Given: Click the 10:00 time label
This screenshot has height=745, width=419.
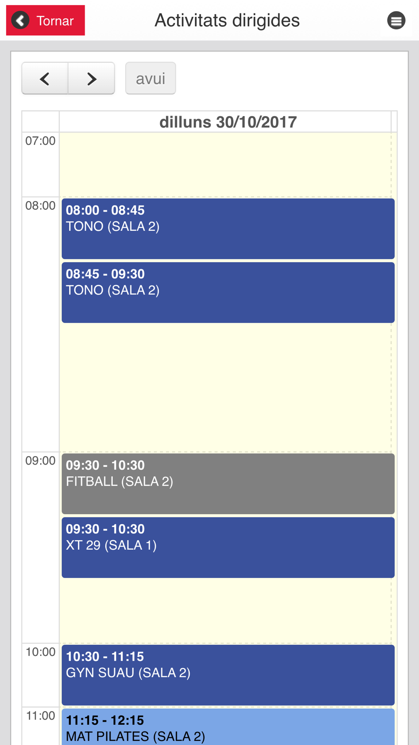Looking at the screenshot, I should click(40, 652).
